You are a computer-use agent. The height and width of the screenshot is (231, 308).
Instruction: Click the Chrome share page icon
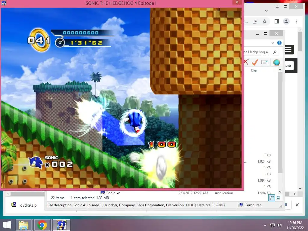[255, 21]
